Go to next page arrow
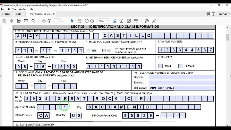 click(x=49, y=21)
